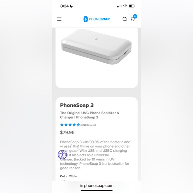193x193 pixels.
Task: Tap the phonesoap.com address bar
Action: tap(96, 185)
